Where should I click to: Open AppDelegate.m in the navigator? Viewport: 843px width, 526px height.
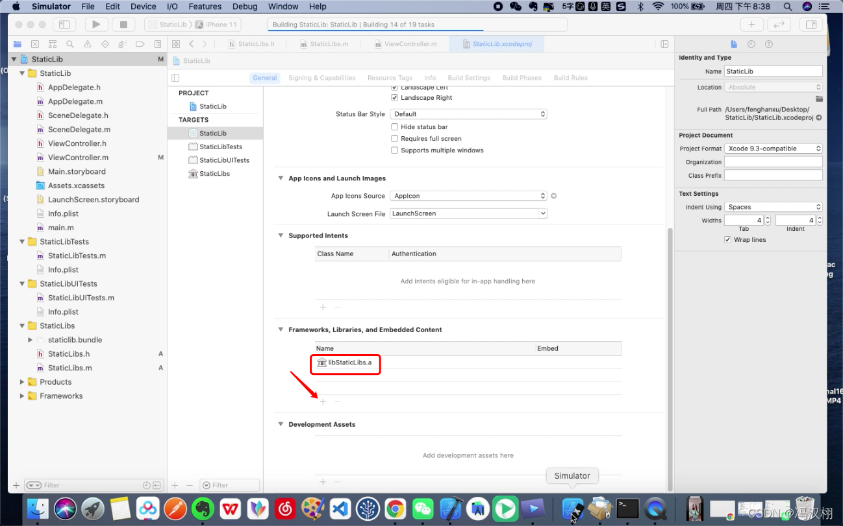click(75, 101)
